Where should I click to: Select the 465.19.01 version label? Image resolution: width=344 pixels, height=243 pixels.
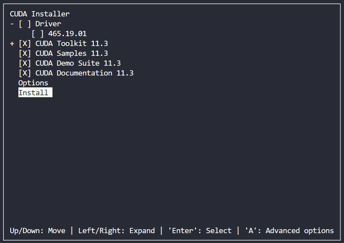pos(67,33)
